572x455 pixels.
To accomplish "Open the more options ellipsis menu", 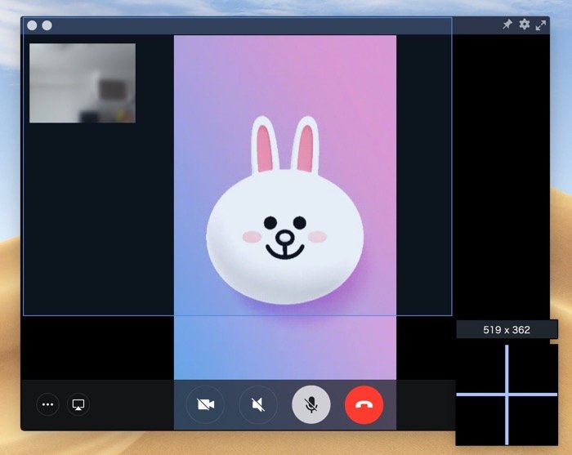I will click(47, 404).
